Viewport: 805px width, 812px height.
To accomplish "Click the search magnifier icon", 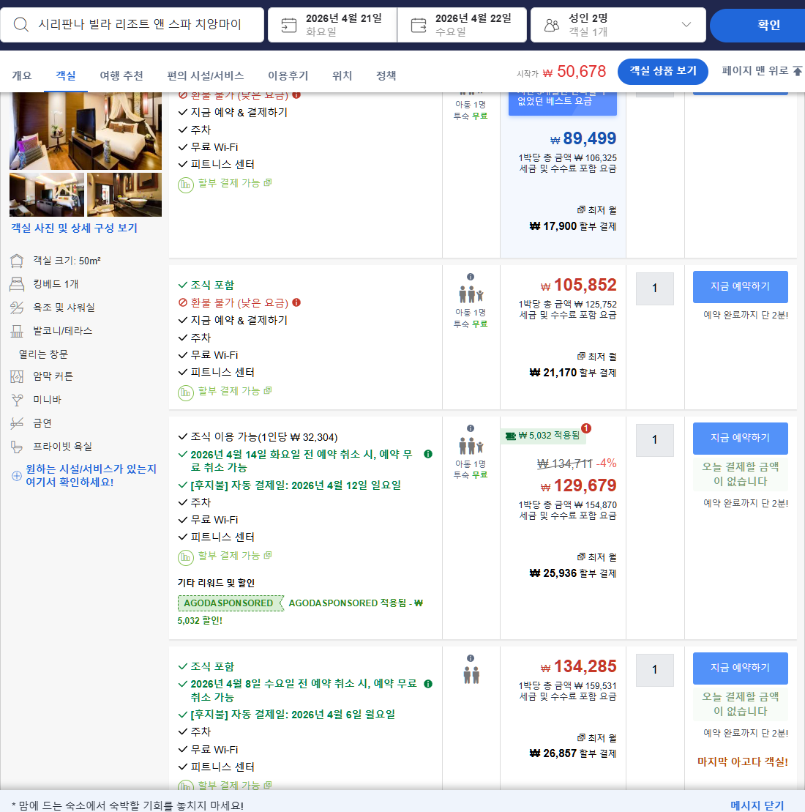I will [20, 24].
